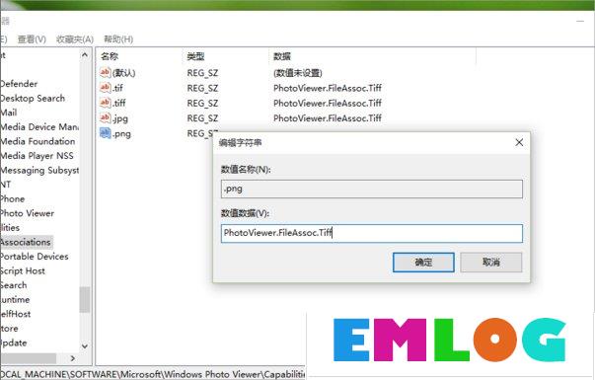
Task: Click the tree vertical scrollbar thumb
Action: pos(85,300)
